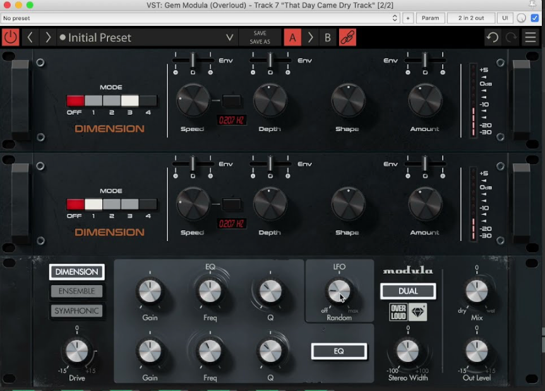Click top unit Shape knob
Image resolution: width=545 pixels, height=391 pixels.
pyautogui.click(x=348, y=101)
